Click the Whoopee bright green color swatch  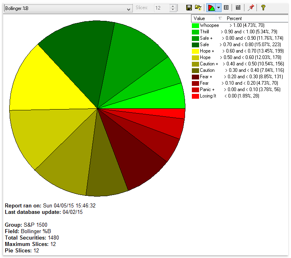[x=195, y=25]
